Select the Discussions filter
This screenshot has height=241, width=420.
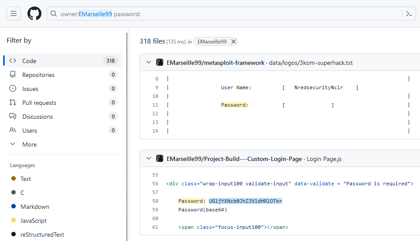(x=64, y=116)
